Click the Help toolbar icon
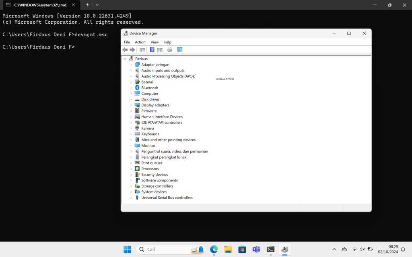Screen dimensions: 412x257 point(152,50)
